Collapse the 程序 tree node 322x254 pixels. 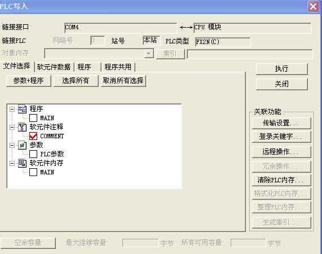(12, 109)
